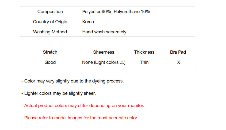
Task: Click the Bra Pad column header
Action: click(x=178, y=52)
